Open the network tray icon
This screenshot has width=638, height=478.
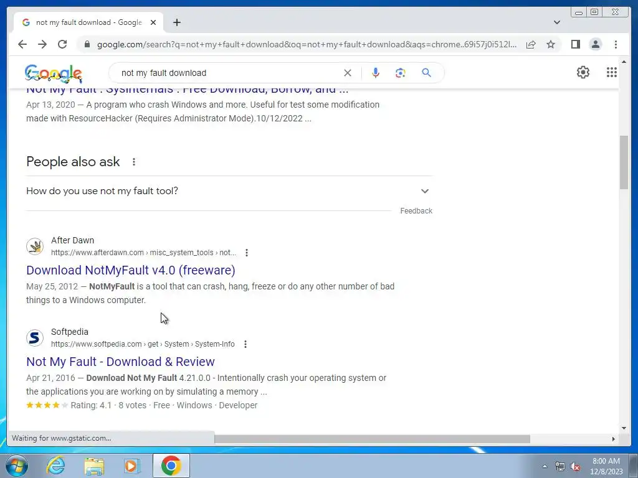point(560,467)
